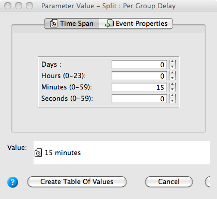Click the green arrow Event Properties icon
The width and height of the screenshot is (217, 199).
click(110, 23)
